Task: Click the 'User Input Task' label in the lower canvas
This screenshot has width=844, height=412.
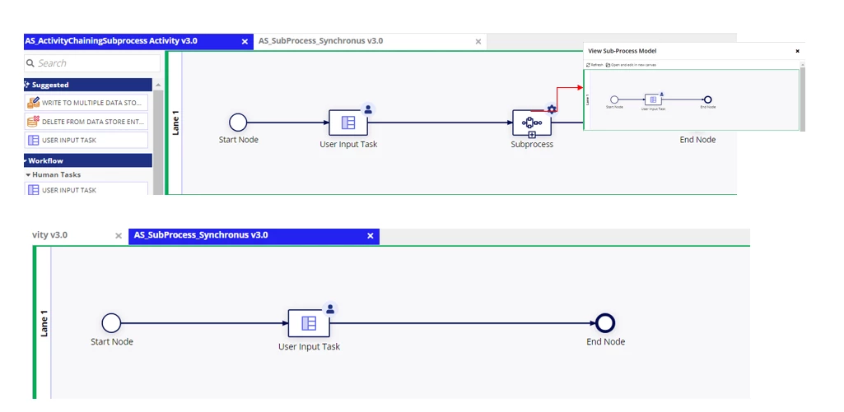Action: tap(309, 347)
